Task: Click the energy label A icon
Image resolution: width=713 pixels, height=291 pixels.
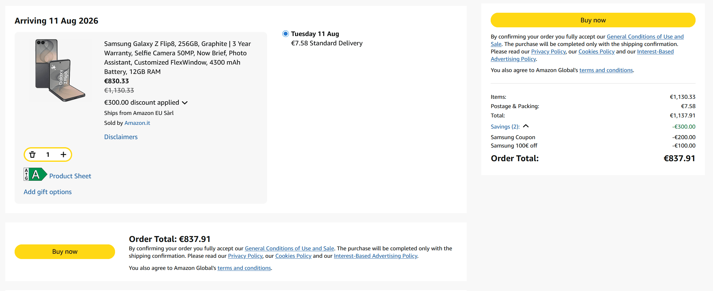Action: click(x=35, y=175)
